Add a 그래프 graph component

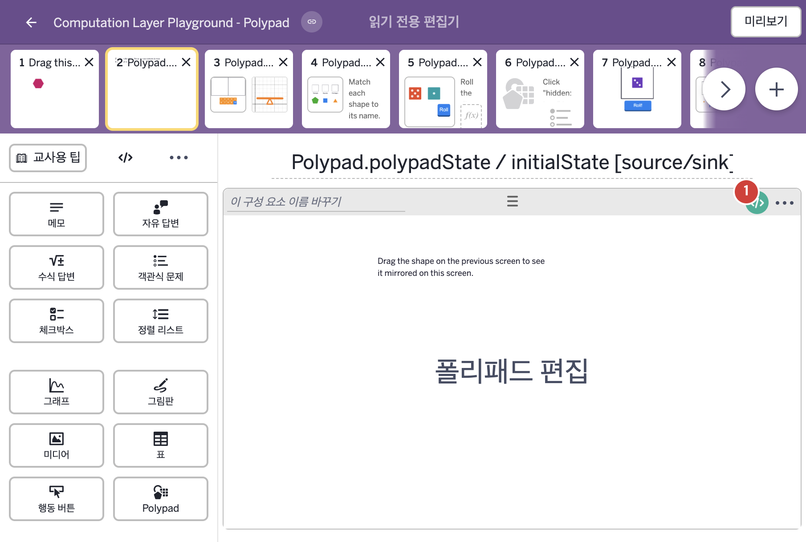pos(57,392)
